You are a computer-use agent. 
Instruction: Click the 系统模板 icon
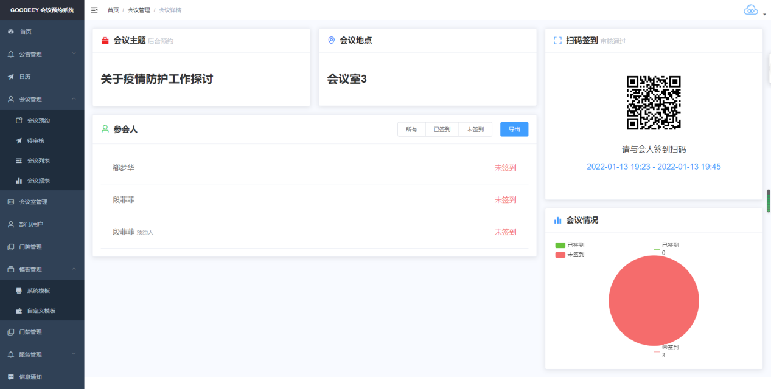pos(19,291)
